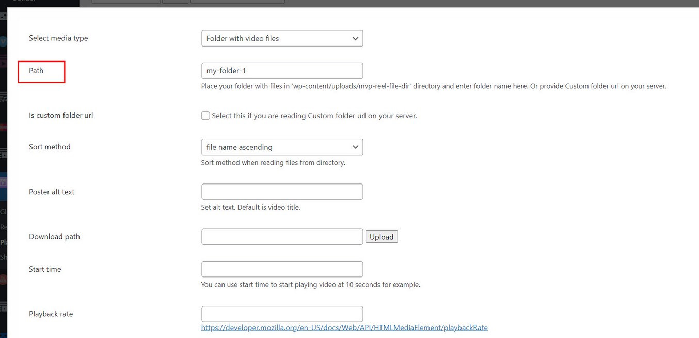Select the Playback rate input box
The image size is (699, 338).
pyautogui.click(x=282, y=314)
